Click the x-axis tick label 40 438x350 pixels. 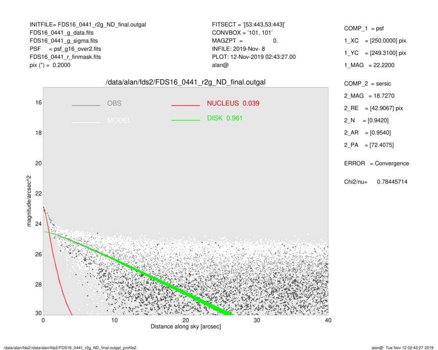[x=328, y=320]
